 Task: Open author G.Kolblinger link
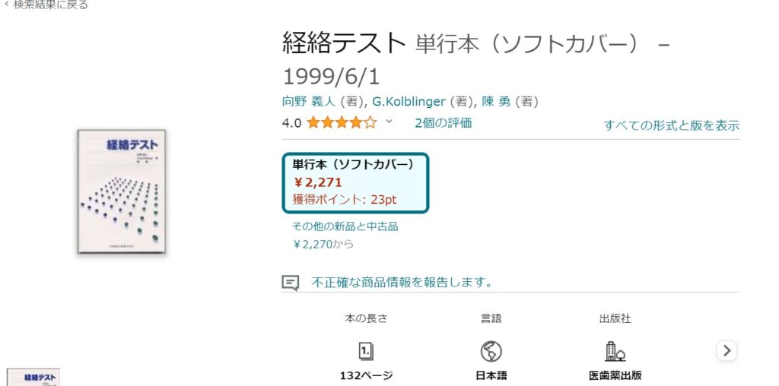[409, 101]
